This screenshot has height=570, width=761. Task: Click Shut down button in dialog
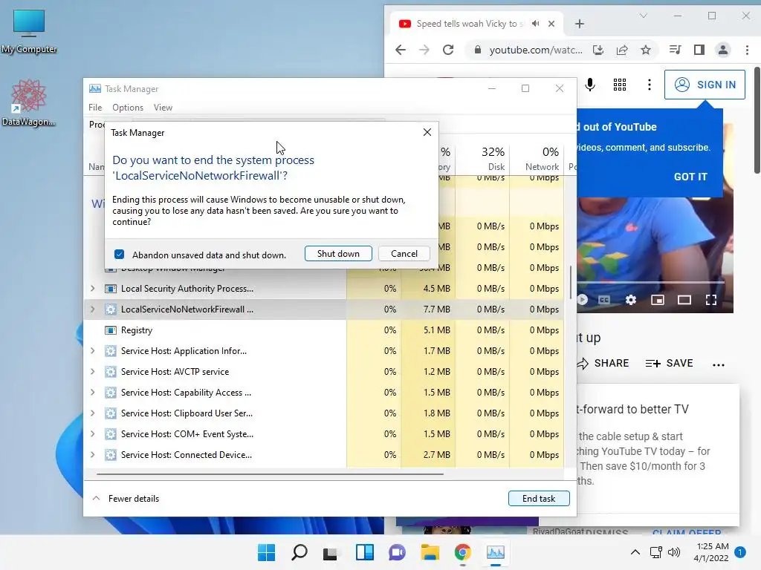tap(338, 254)
